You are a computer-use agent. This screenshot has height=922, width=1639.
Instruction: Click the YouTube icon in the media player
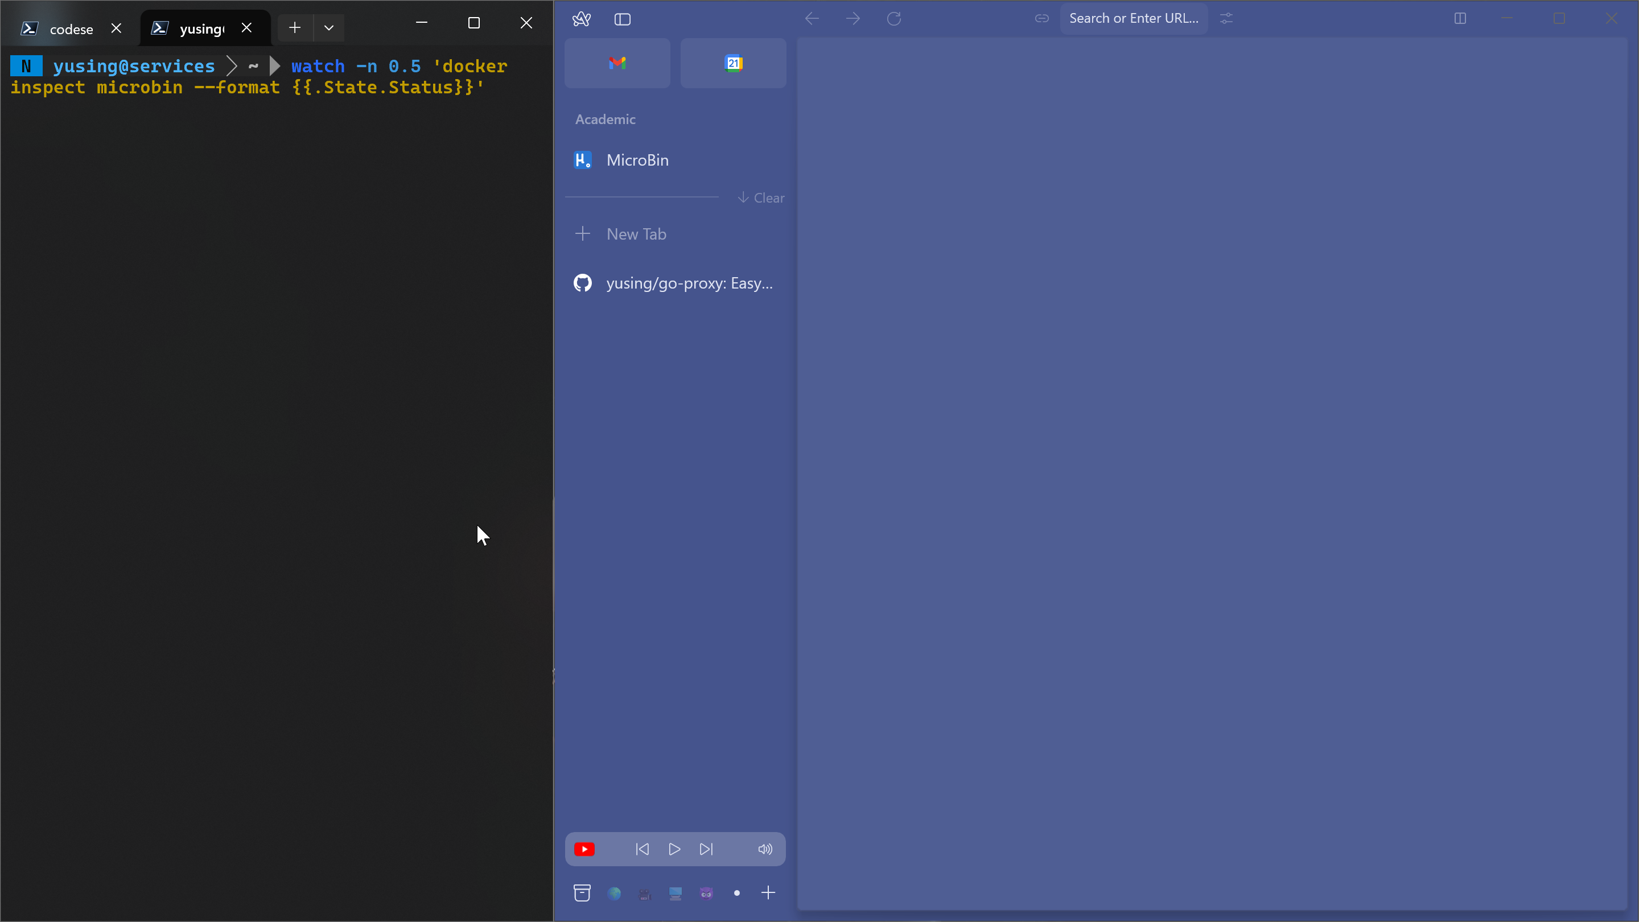[584, 849]
